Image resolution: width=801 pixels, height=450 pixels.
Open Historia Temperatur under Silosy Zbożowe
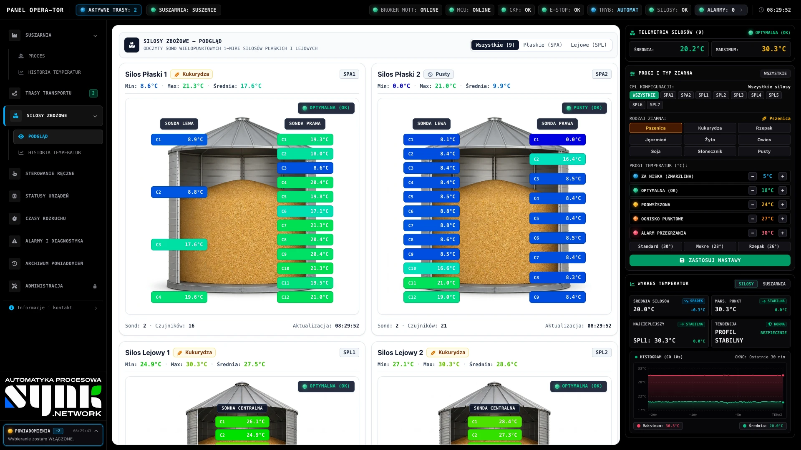point(58,153)
